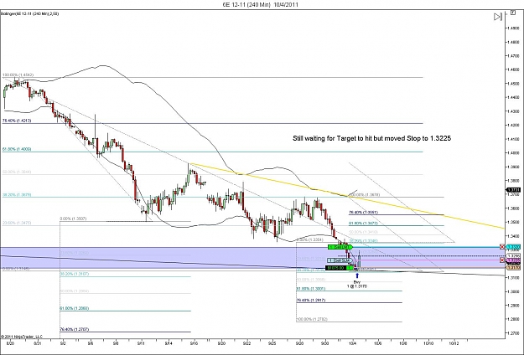This screenshot has width=524, height=355.
Task: Click chart title '6E 12-11 (240 Min) 10/4/2011'
Action: point(261,5)
